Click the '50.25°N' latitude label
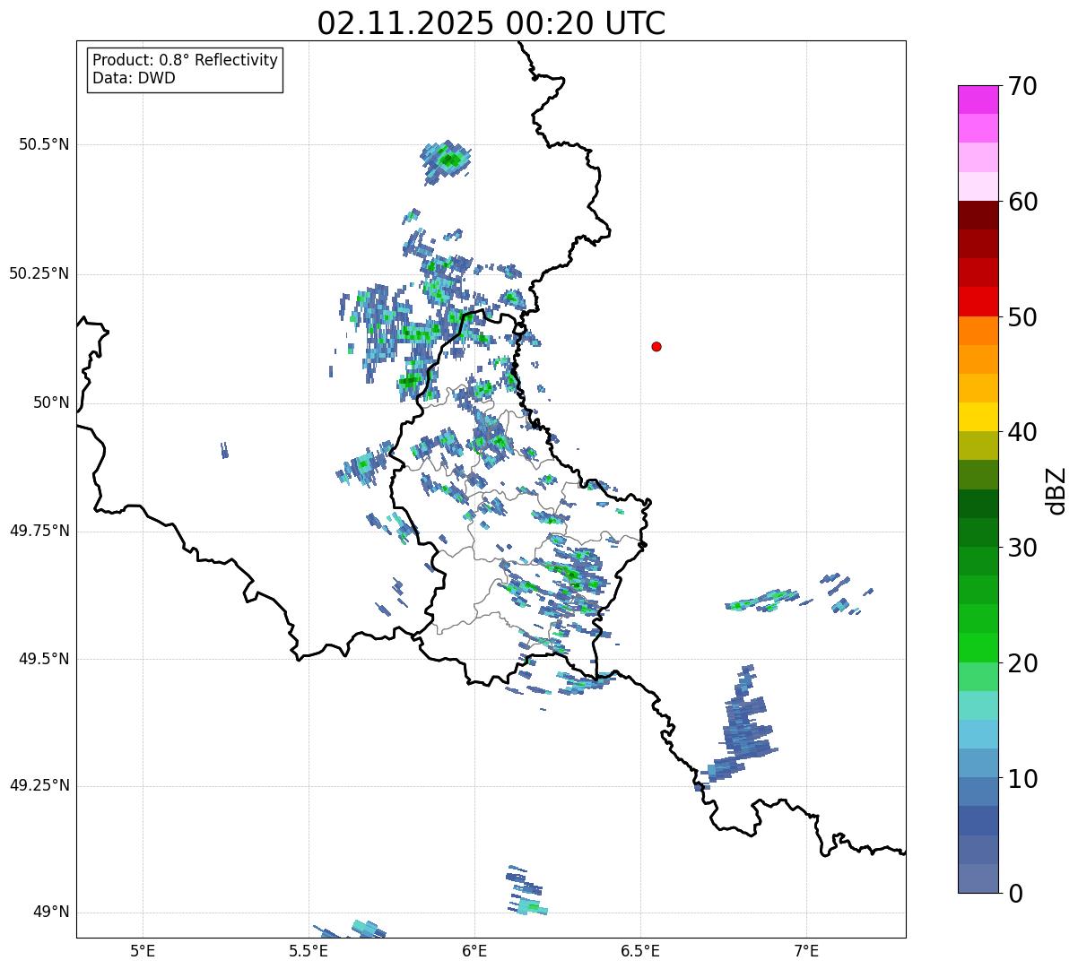Image resolution: width=1078 pixels, height=969 pixels. pos(39,273)
